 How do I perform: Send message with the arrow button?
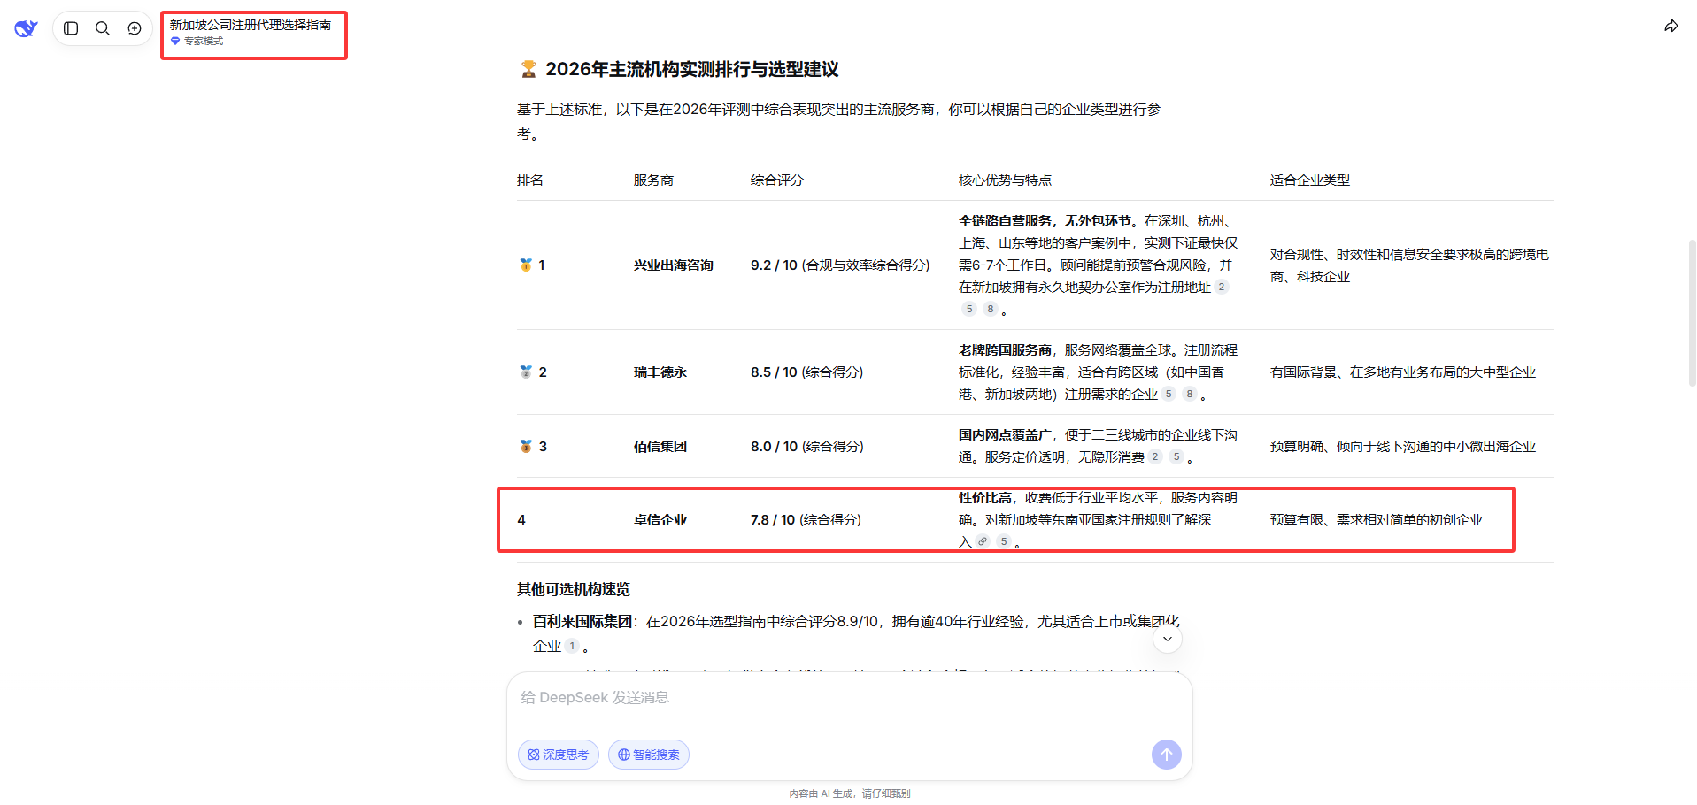coord(1167,755)
